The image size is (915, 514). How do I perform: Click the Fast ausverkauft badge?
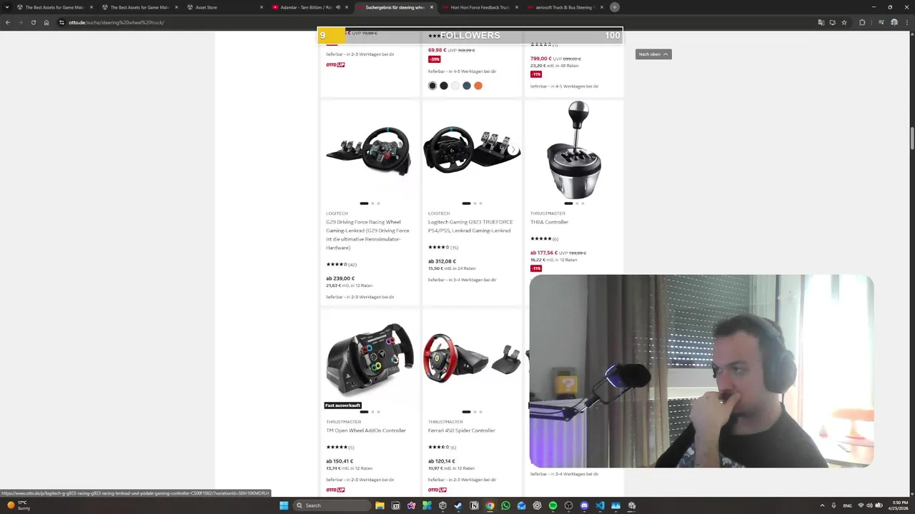pos(343,405)
